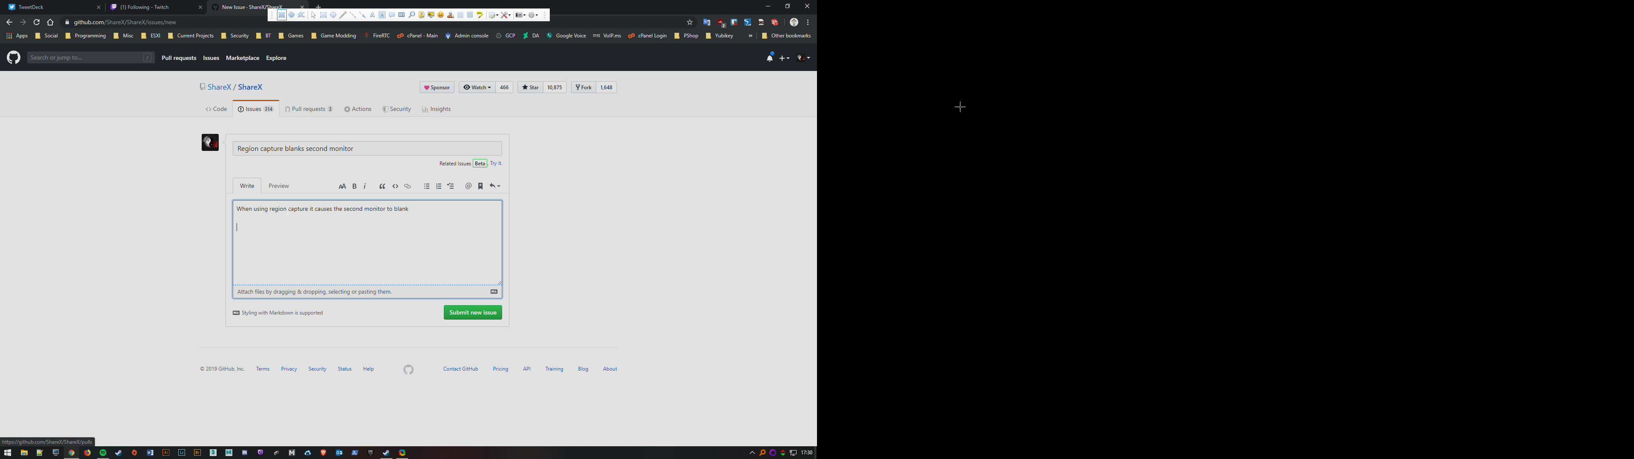Click Submit new issue button
Viewport: 1634px width, 459px height.
pyautogui.click(x=473, y=312)
